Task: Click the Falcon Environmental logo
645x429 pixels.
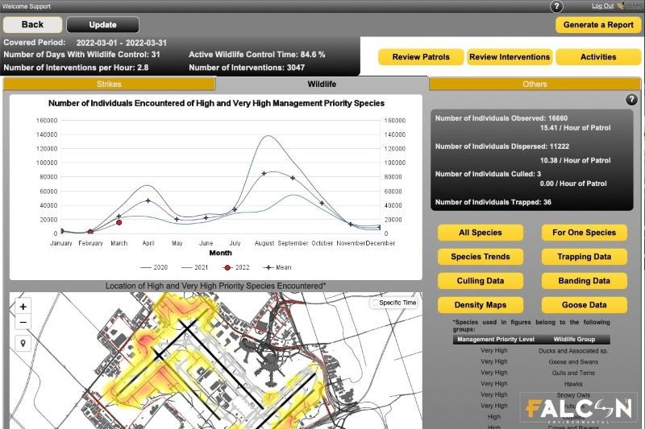Action: 578,410
